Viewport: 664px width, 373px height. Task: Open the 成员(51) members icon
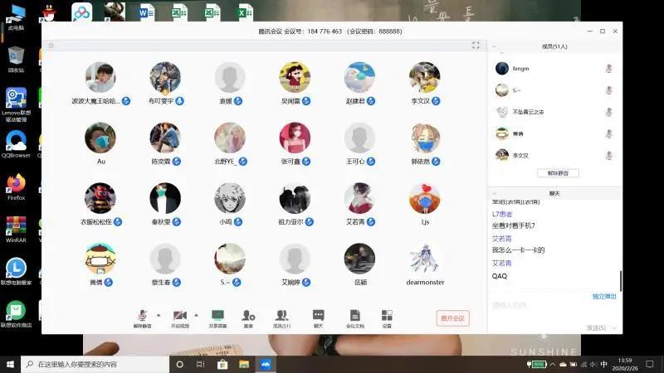point(281,316)
